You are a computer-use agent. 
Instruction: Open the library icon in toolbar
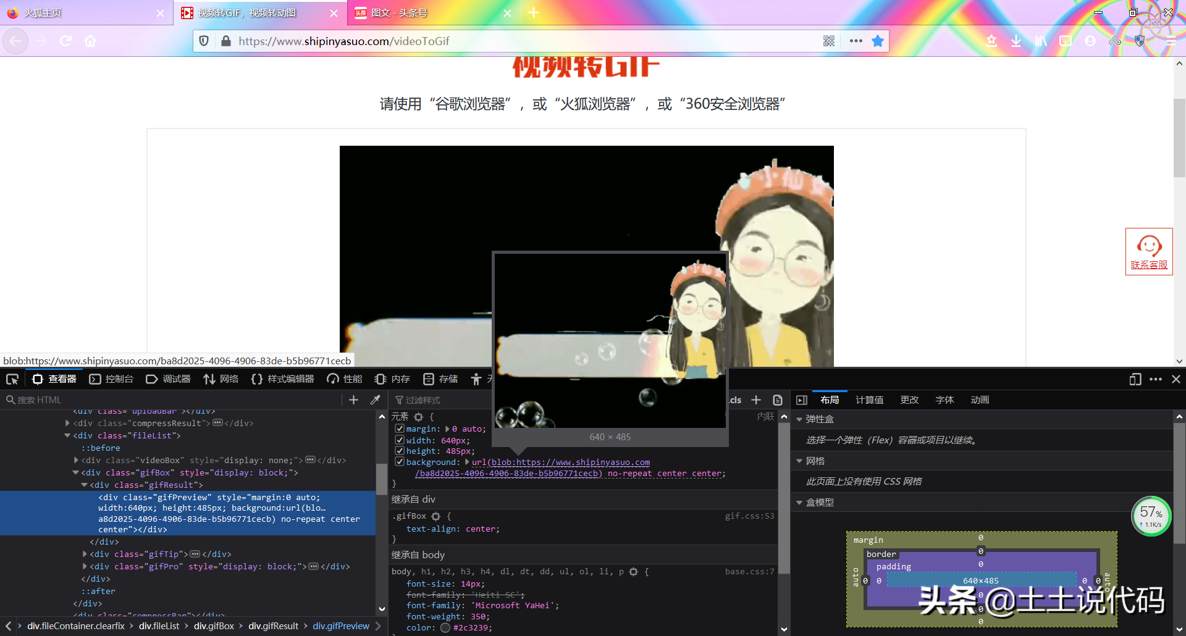click(1041, 41)
